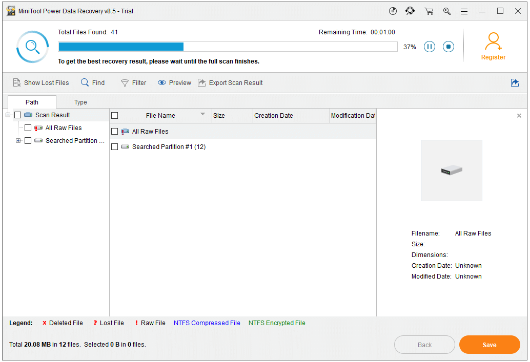This screenshot has width=530, height=362.
Task: Check the All Raw Files checkbox
Action: click(114, 131)
